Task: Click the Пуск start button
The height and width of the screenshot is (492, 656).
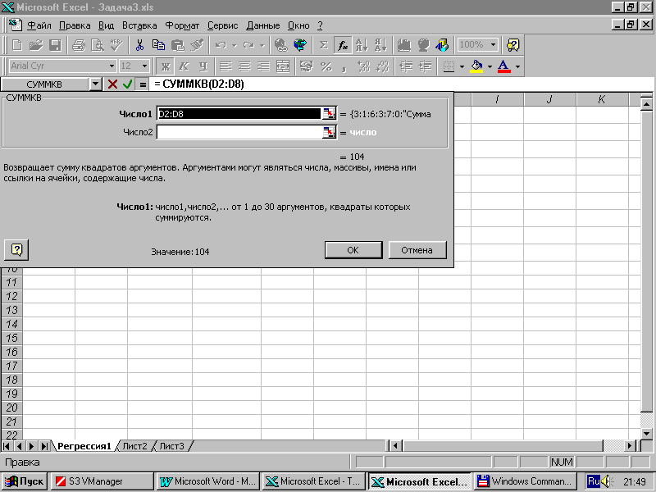Action: click(25, 481)
